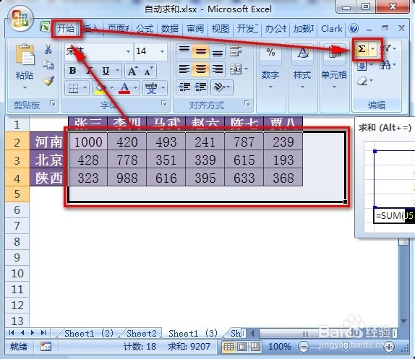Open paste options arrow under 粘贴
This screenshot has width=415, height=359.
point(25,87)
